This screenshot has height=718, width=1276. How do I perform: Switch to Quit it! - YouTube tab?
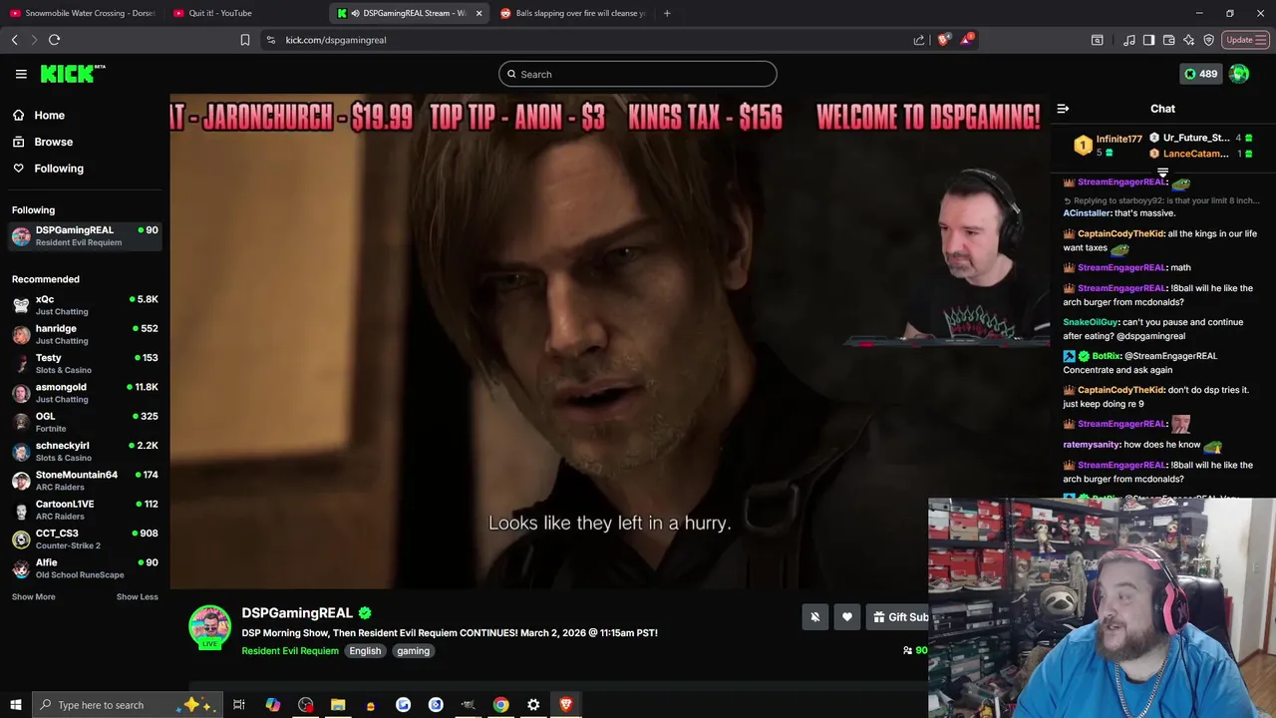[245, 13]
